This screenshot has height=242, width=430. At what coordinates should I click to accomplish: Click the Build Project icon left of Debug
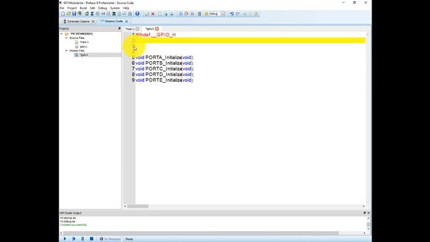(x=181, y=13)
